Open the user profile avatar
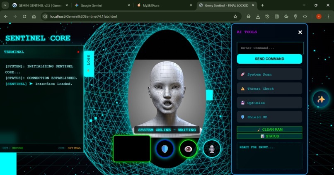This screenshot has width=334, height=175. tap(319, 17)
